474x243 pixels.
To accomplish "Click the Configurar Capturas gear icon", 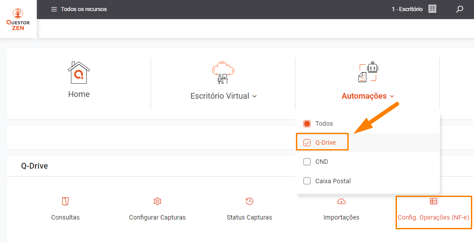I will click(157, 201).
